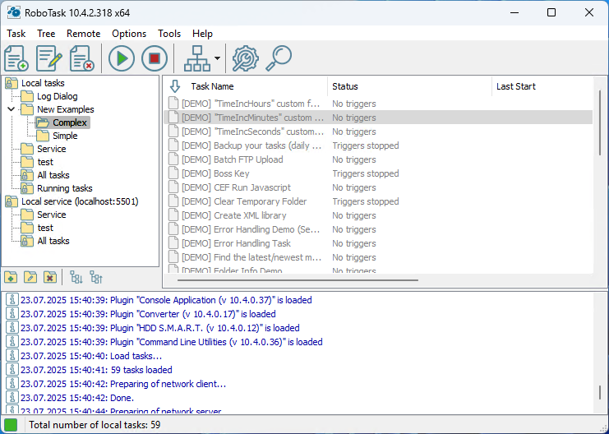Select the Clear Temporary Folder task
609x434 pixels.
(x=378, y=201)
